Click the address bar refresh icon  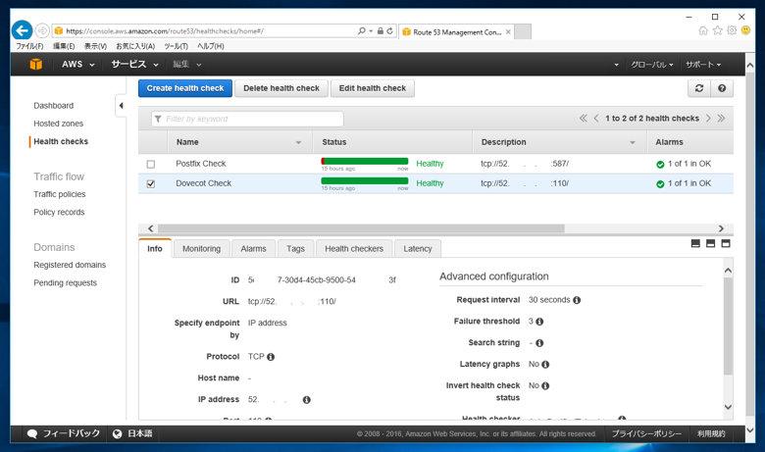click(389, 30)
